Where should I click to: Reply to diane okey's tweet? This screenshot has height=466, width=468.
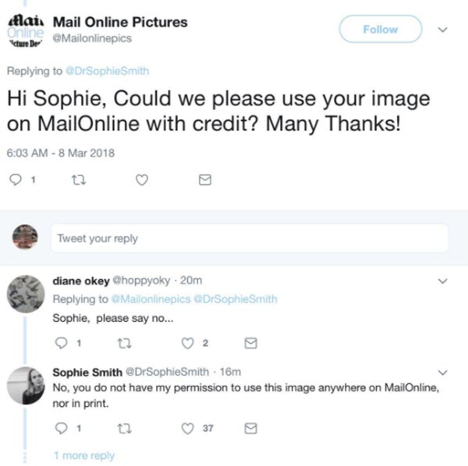click(62, 342)
